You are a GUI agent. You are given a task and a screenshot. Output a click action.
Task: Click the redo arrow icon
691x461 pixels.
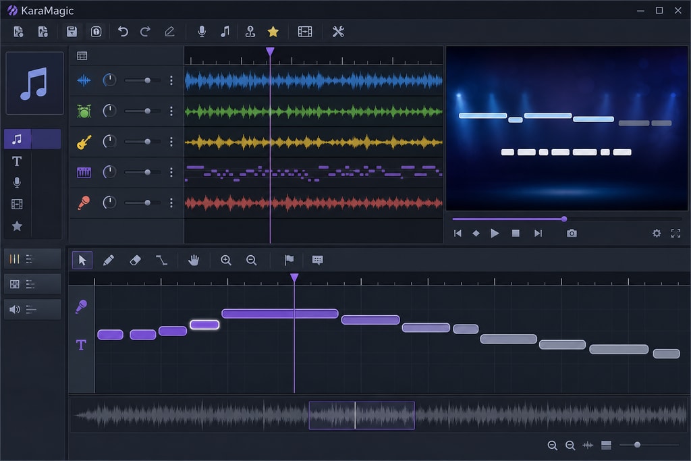click(x=146, y=32)
